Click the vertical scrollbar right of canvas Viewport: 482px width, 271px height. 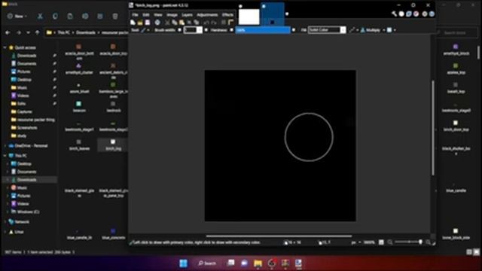(433, 127)
